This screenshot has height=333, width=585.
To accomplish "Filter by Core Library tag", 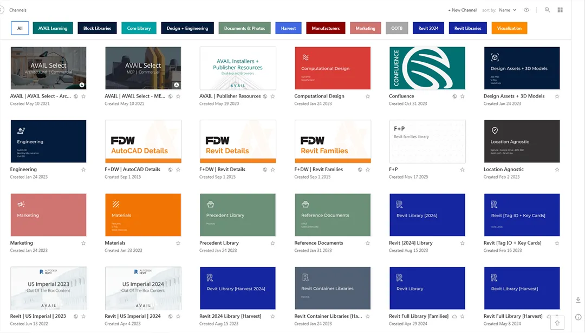I will (x=139, y=28).
